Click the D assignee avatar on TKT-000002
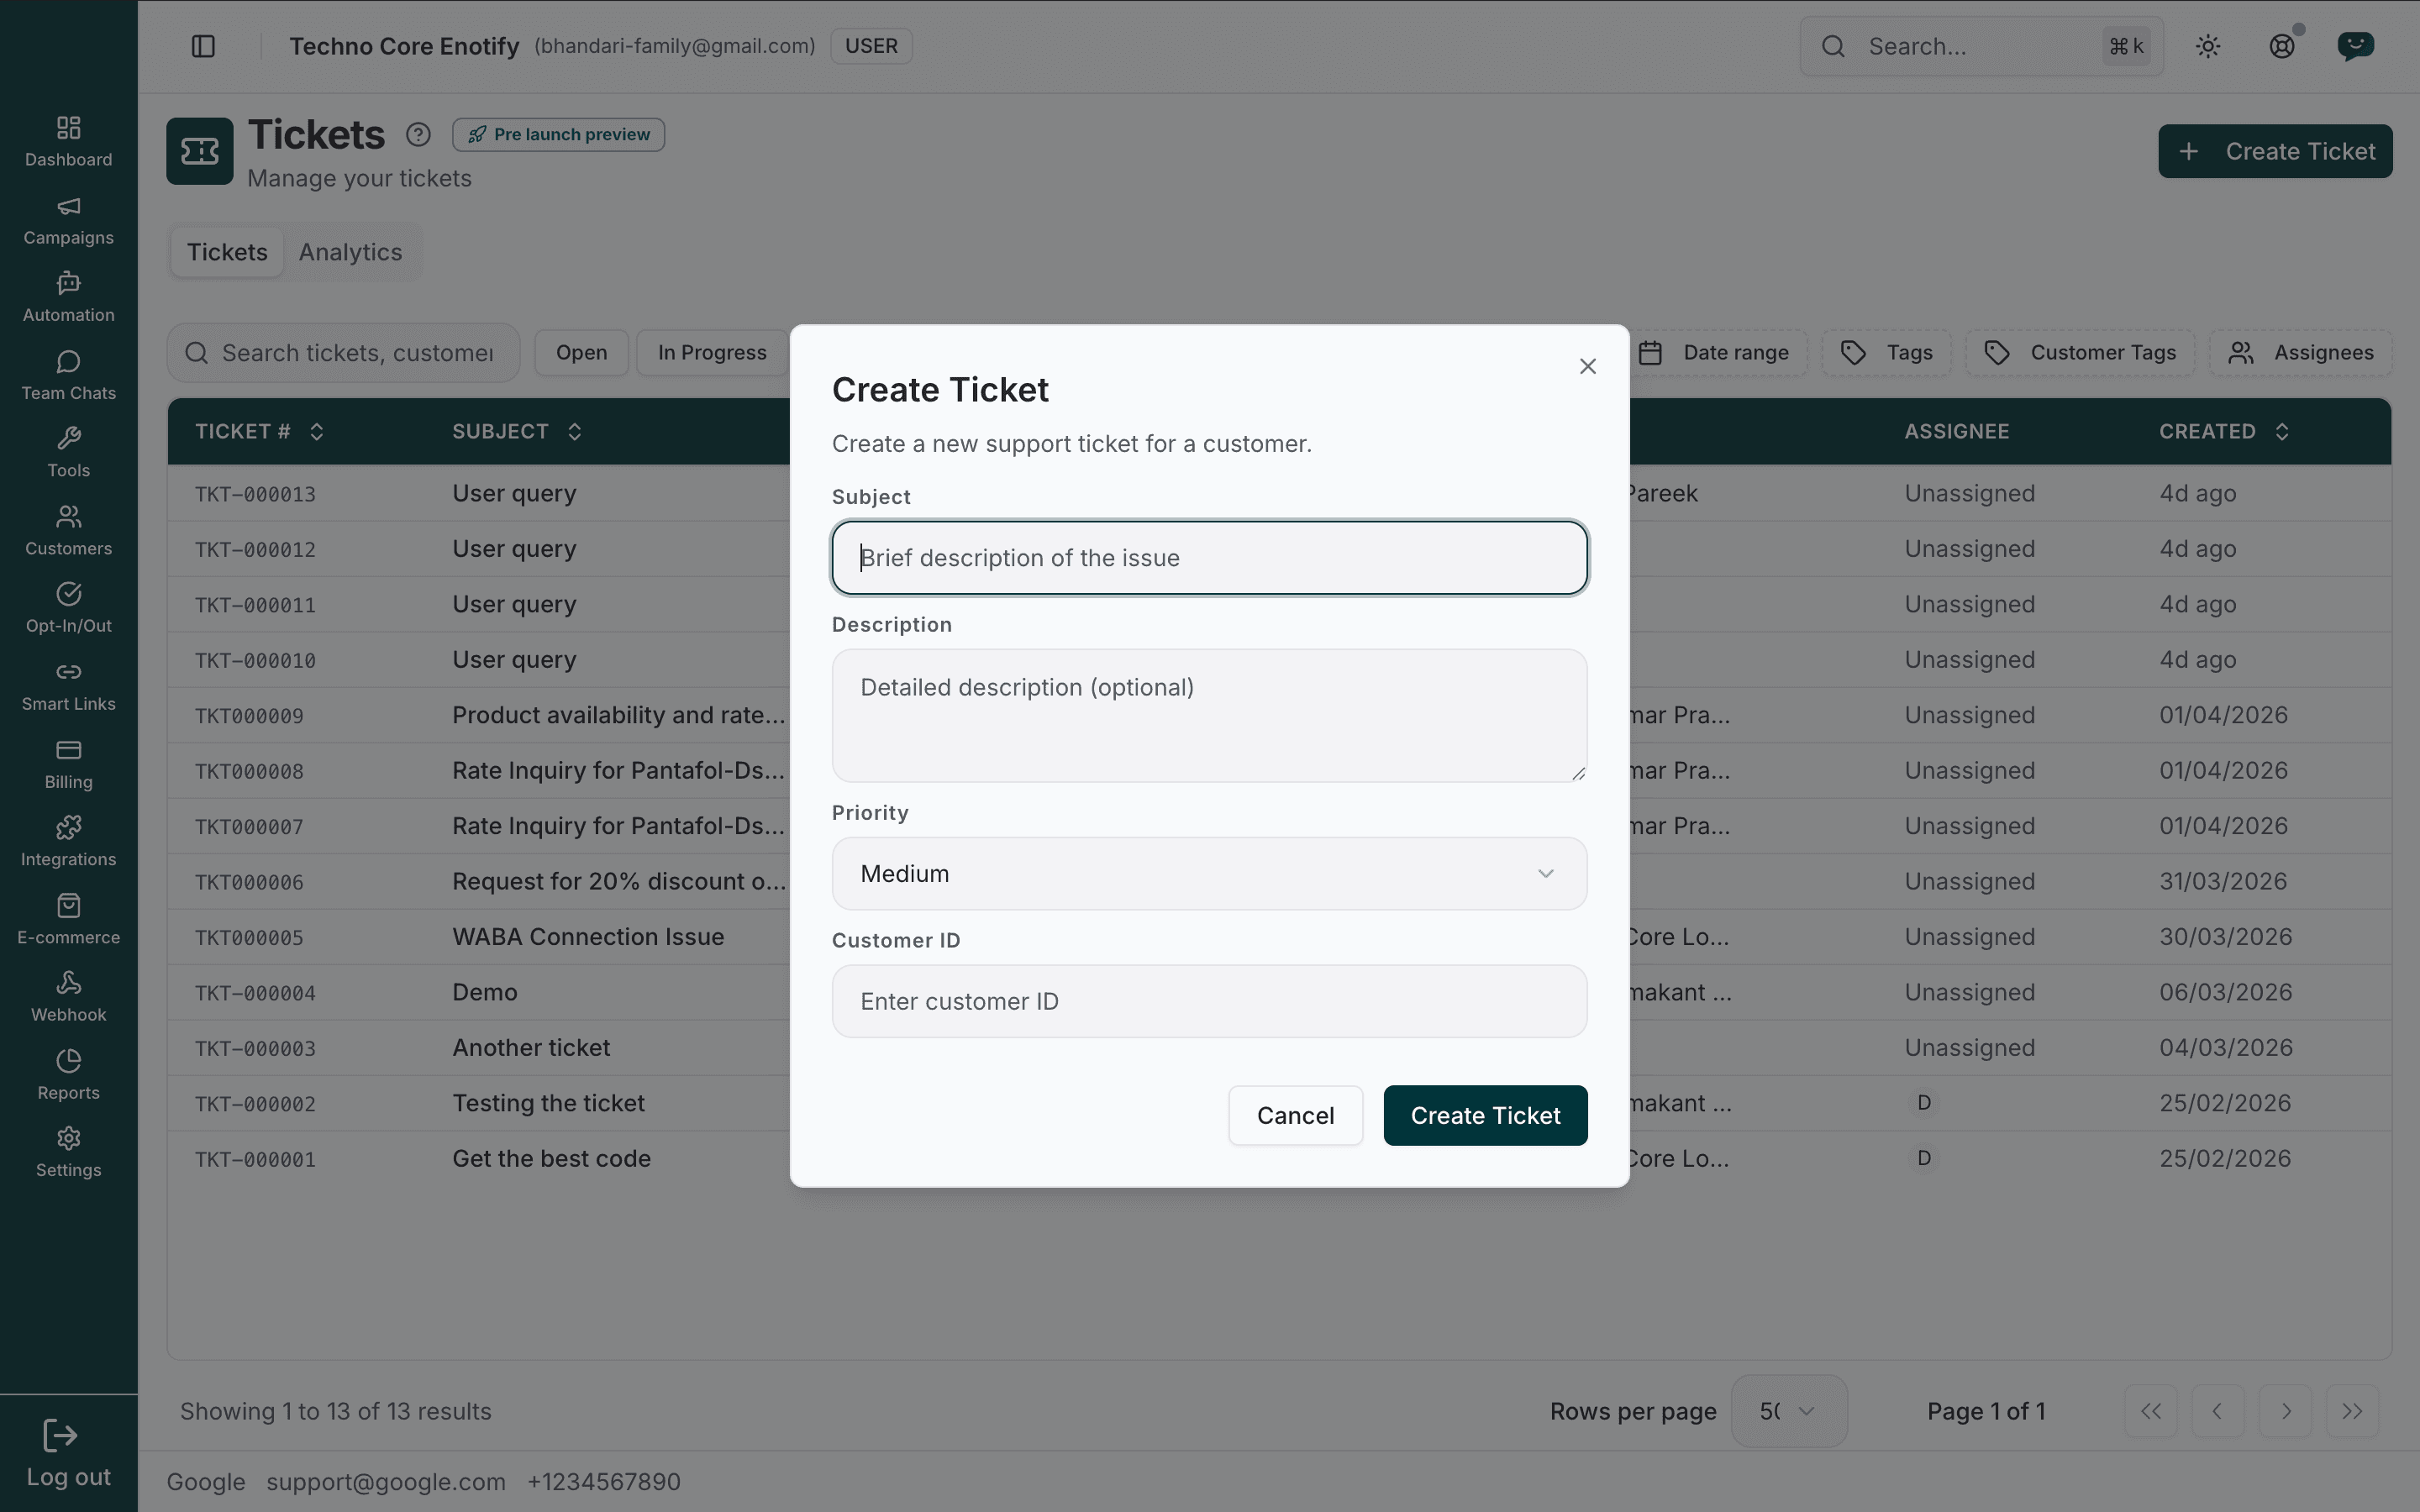The width and height of the screenshot is (2420, 1512). [1923, 1103]
